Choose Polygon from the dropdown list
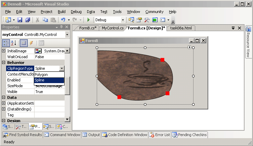Screen dimensions: 253x146 coord(49,75)
